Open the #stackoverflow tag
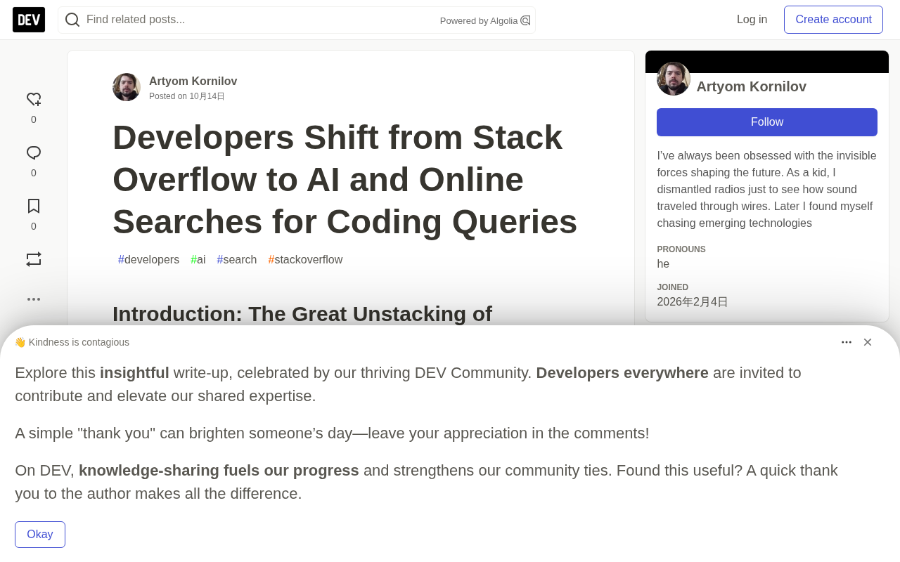This screenshot has width=900, height=562. tap(305, 260)
